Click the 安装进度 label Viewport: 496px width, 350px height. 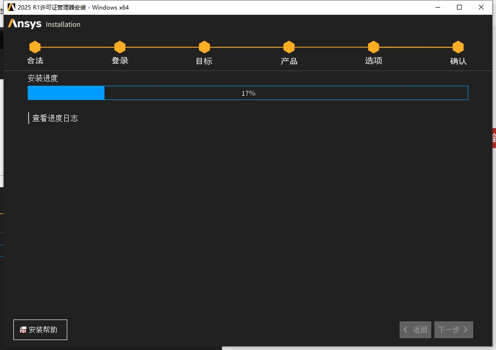(43, 78)
